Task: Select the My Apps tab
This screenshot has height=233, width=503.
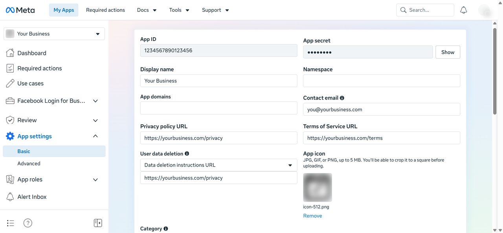Action: click(64, 10)
